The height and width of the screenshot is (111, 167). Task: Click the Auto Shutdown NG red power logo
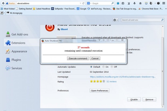click(50, 28)
